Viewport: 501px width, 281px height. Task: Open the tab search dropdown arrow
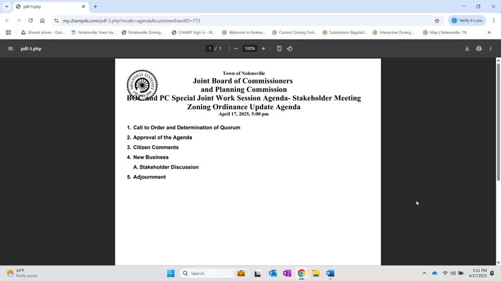pos(6,6)
